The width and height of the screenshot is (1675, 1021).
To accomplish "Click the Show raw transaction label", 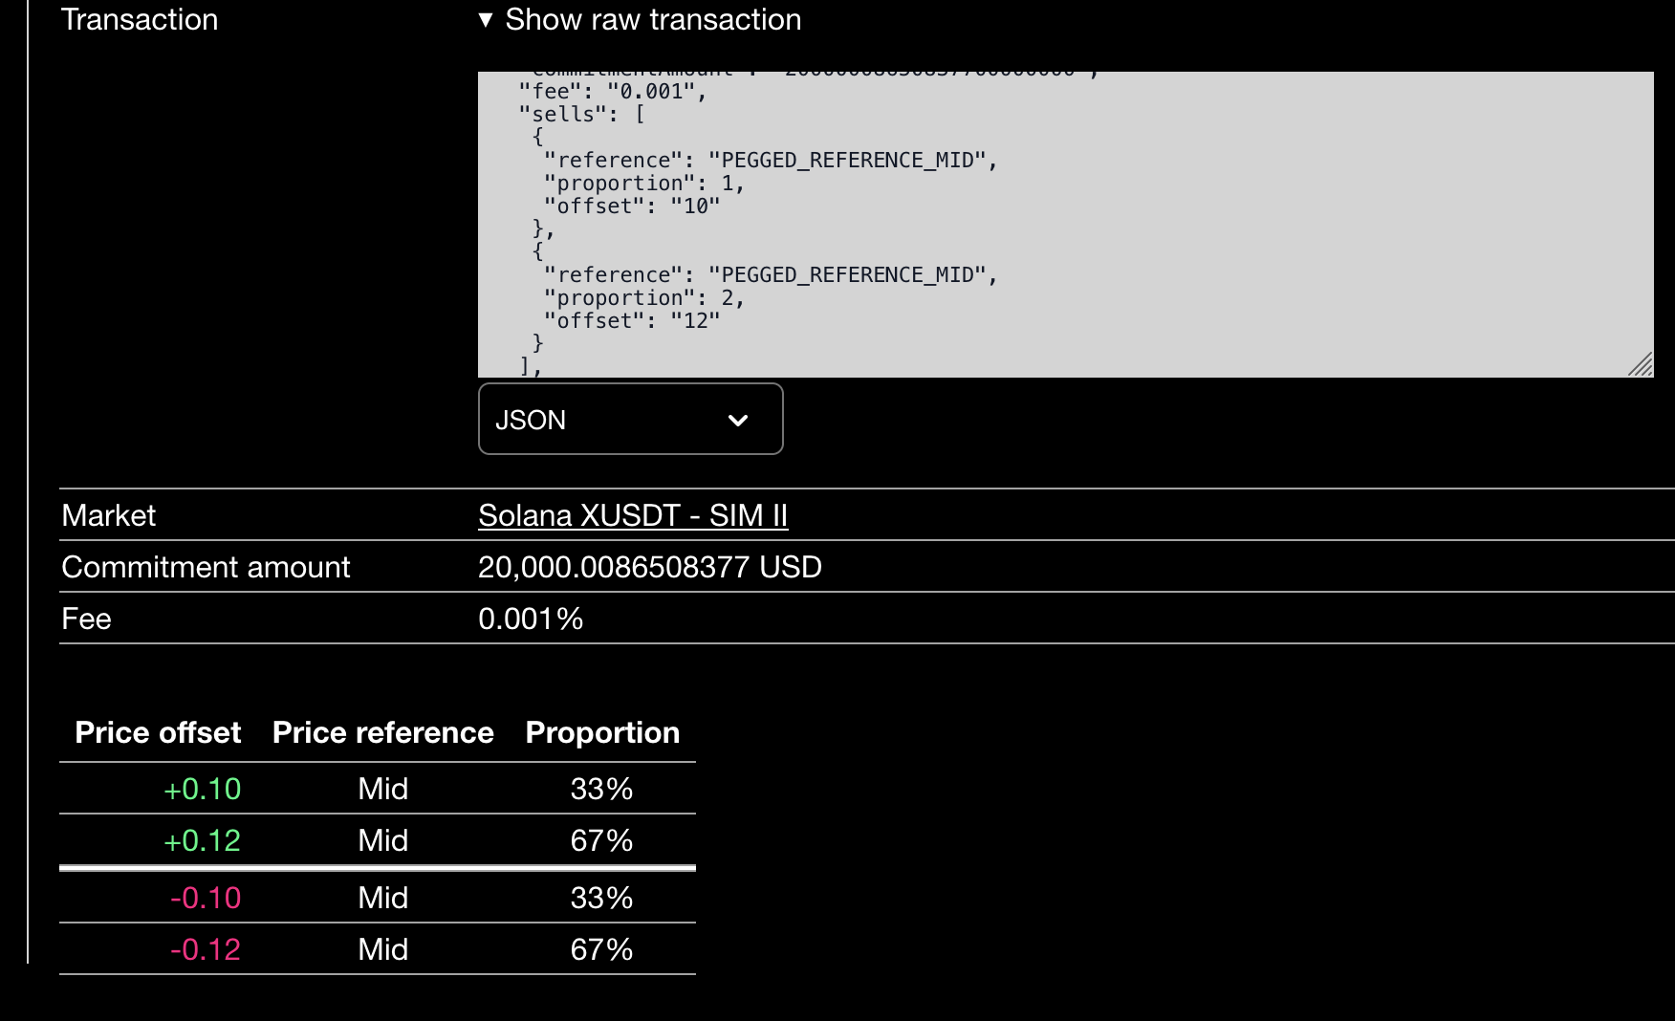I will pyautogui.click(x=652, y=19).
